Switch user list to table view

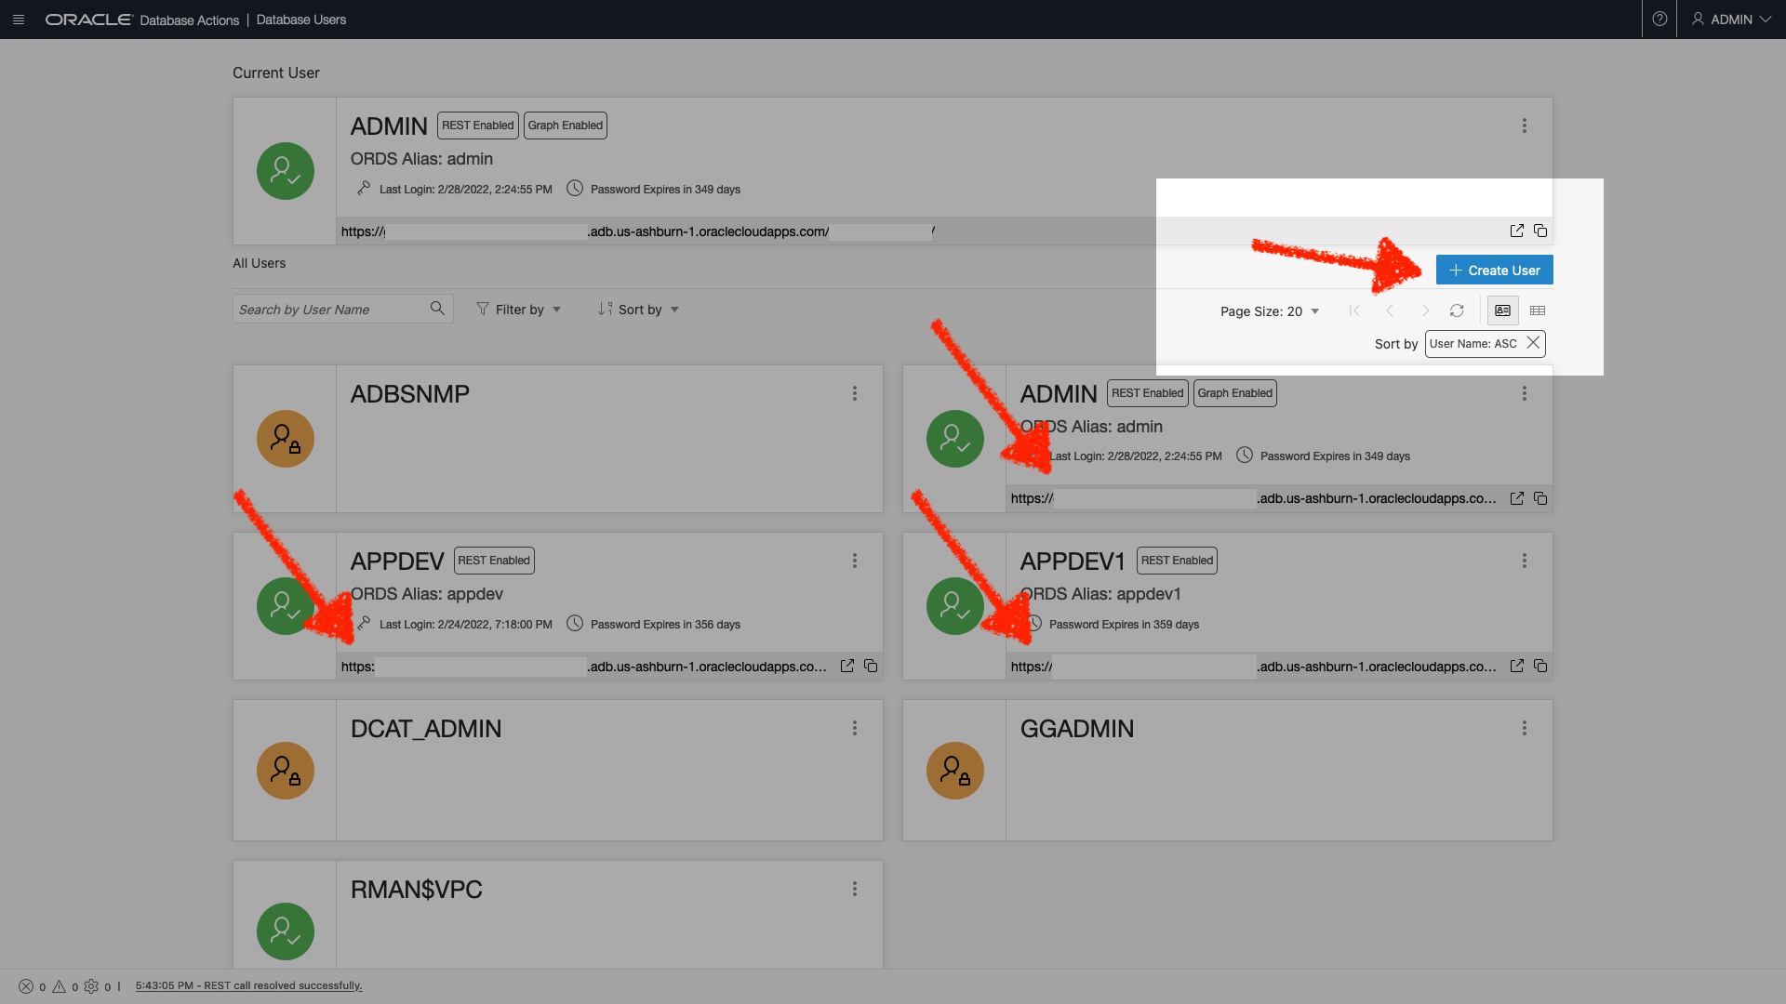pyautogui.click(x=1537, y=310)
